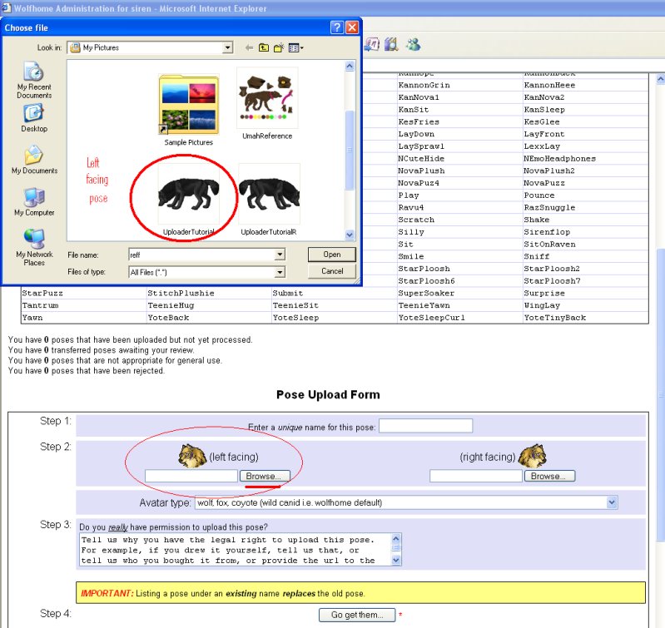Click the Go get them button
The image size is (665, 628).
click(x=357, y=615)
